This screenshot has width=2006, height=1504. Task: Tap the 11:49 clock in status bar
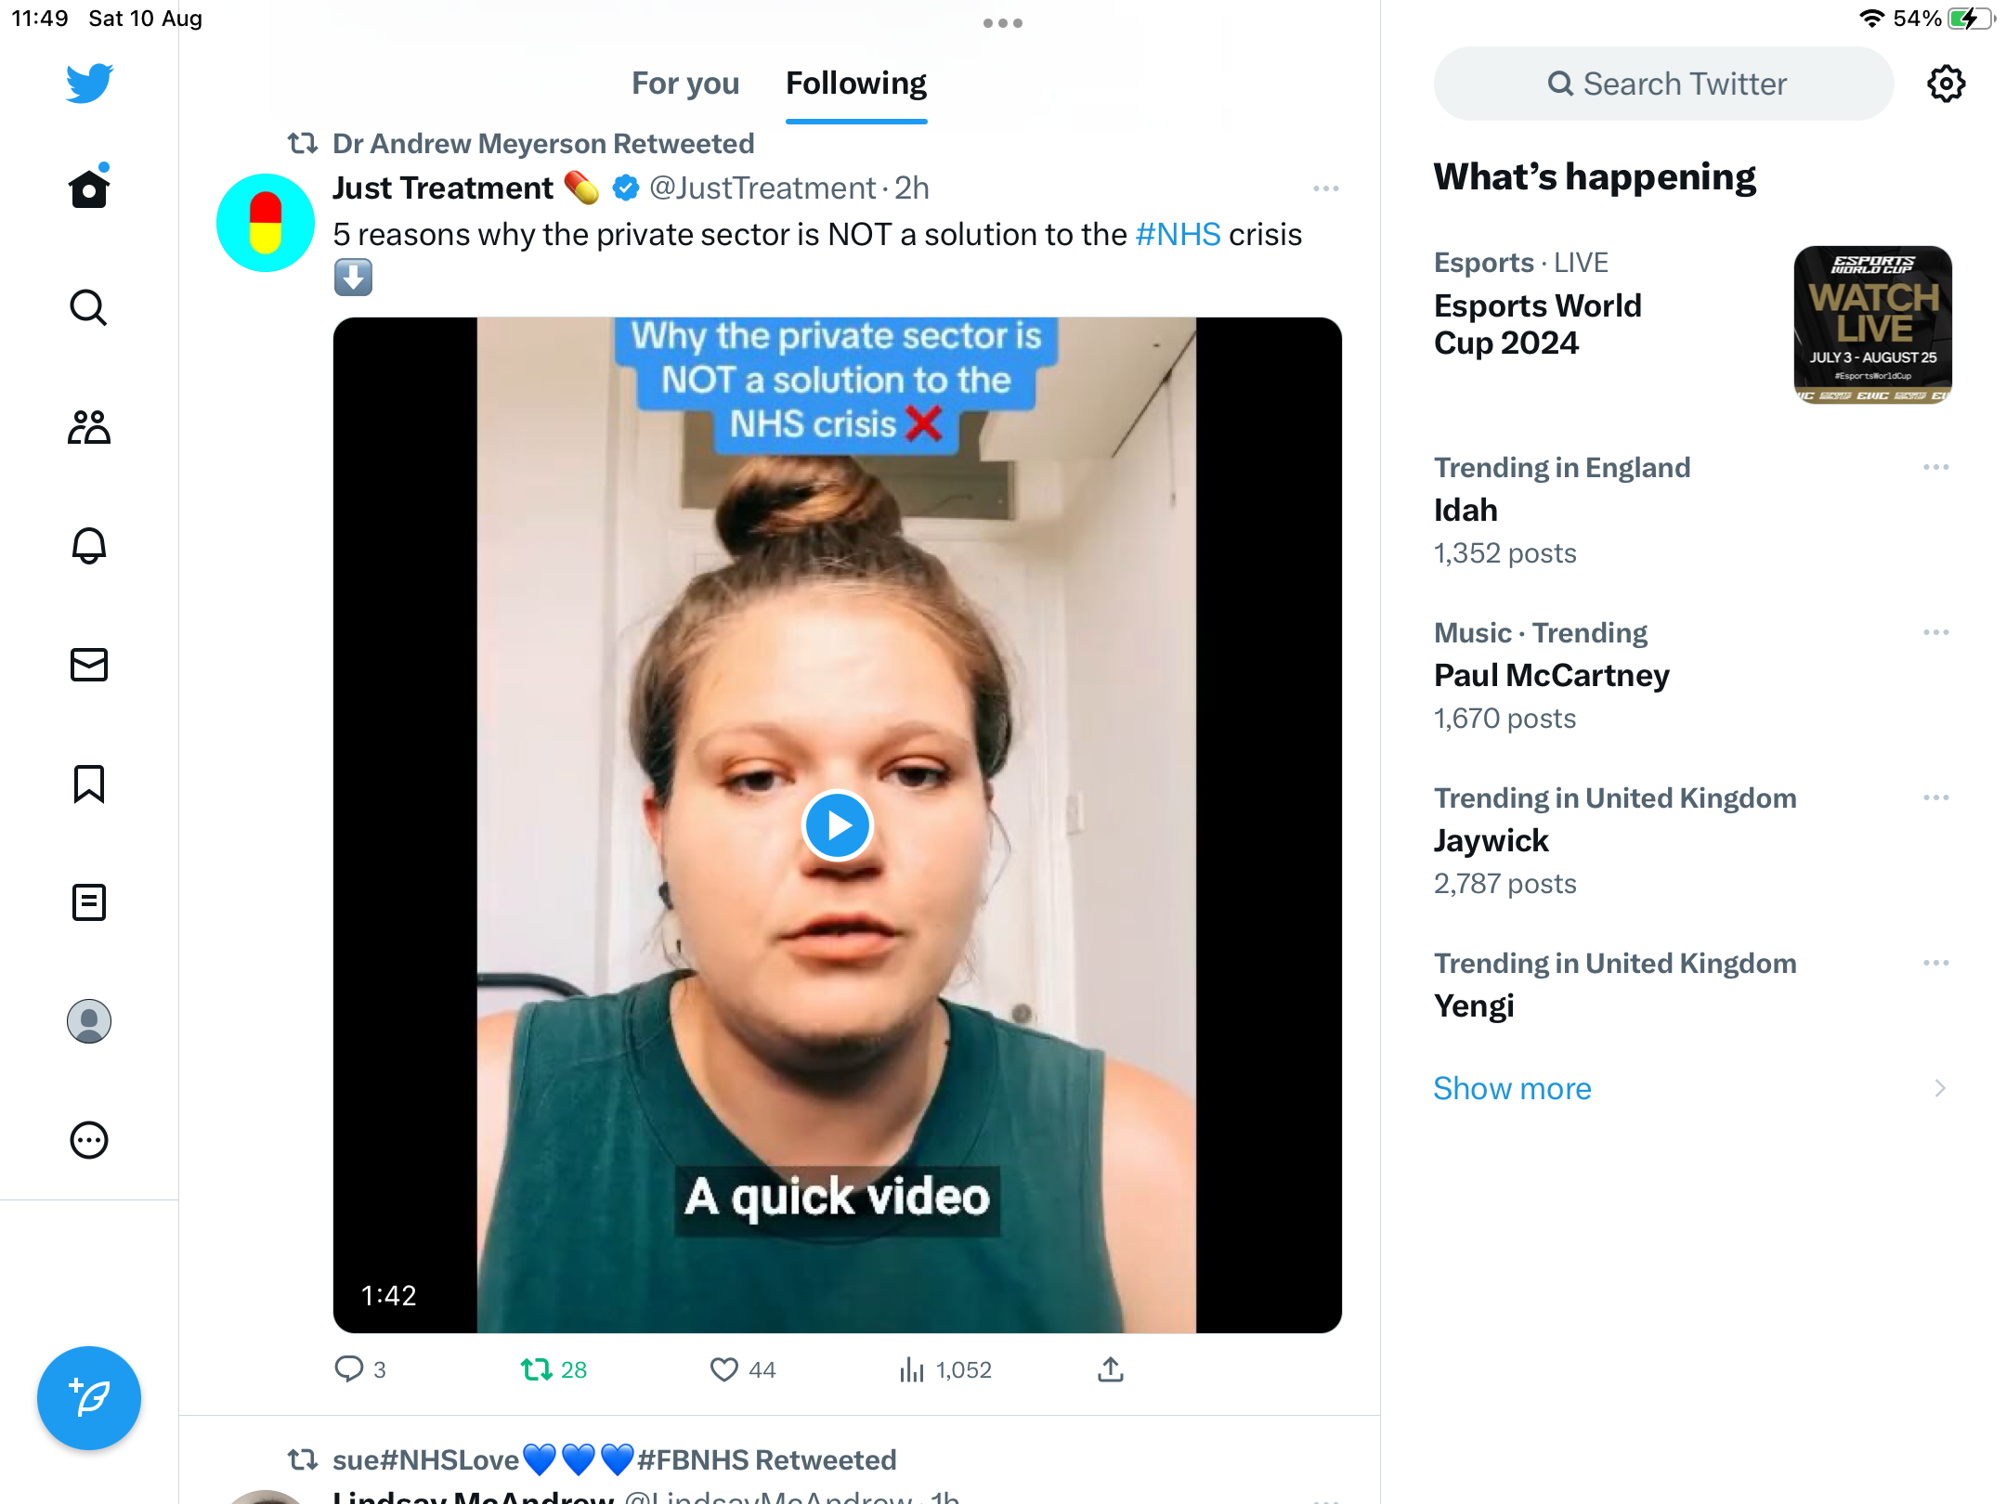pyautogui.click(x=40, y=19)
